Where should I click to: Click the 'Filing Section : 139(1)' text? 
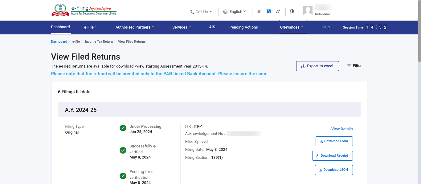pyautogui.click(x=204, y=158)
